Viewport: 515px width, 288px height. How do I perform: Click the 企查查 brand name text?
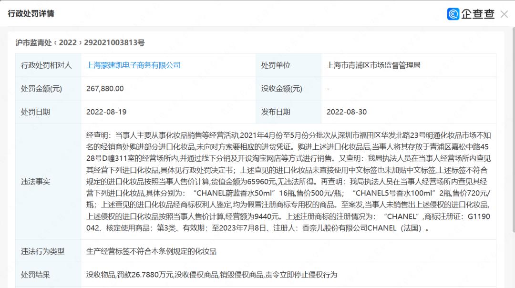[478, 14]
